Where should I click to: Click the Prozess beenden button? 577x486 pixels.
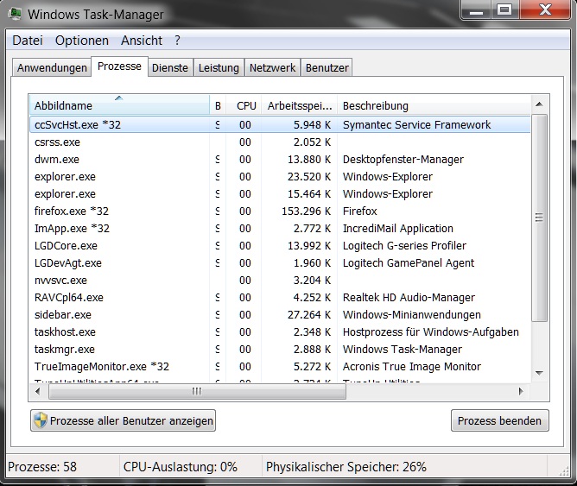[499, 420]
